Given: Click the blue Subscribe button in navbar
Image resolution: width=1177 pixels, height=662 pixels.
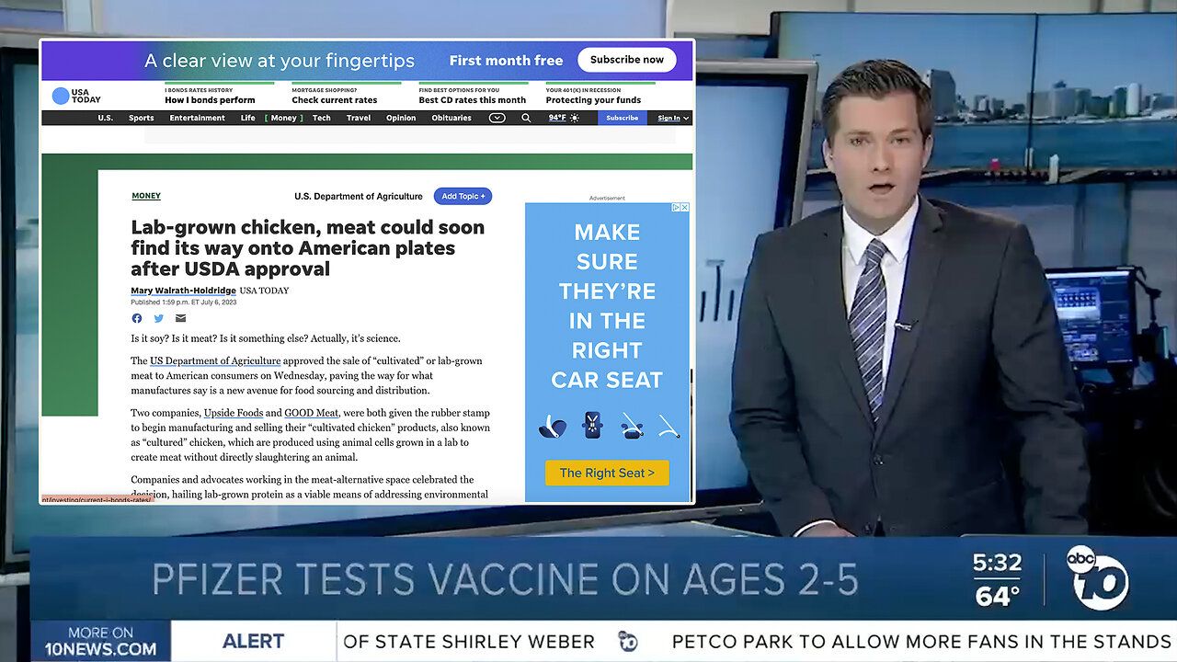Looking at the screenshot, I should click(622, 118).
